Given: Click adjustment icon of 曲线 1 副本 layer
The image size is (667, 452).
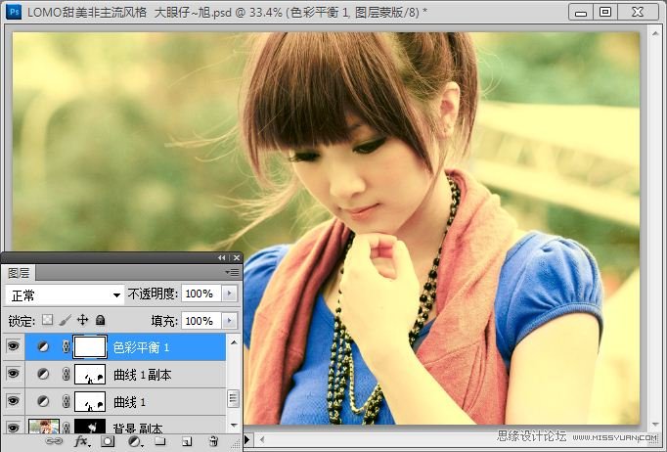Looking at the screenshot, I should 43,374.
